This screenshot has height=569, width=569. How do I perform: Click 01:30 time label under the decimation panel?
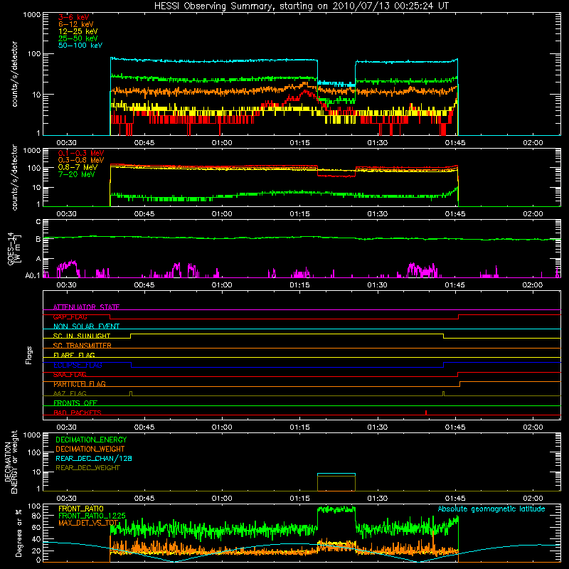tap(378, 499)
